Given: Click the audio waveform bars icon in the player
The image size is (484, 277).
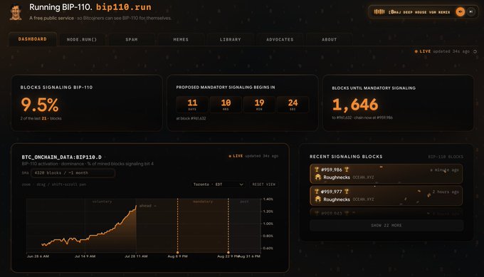Looking at the screenshot, I should pos(379,11).
